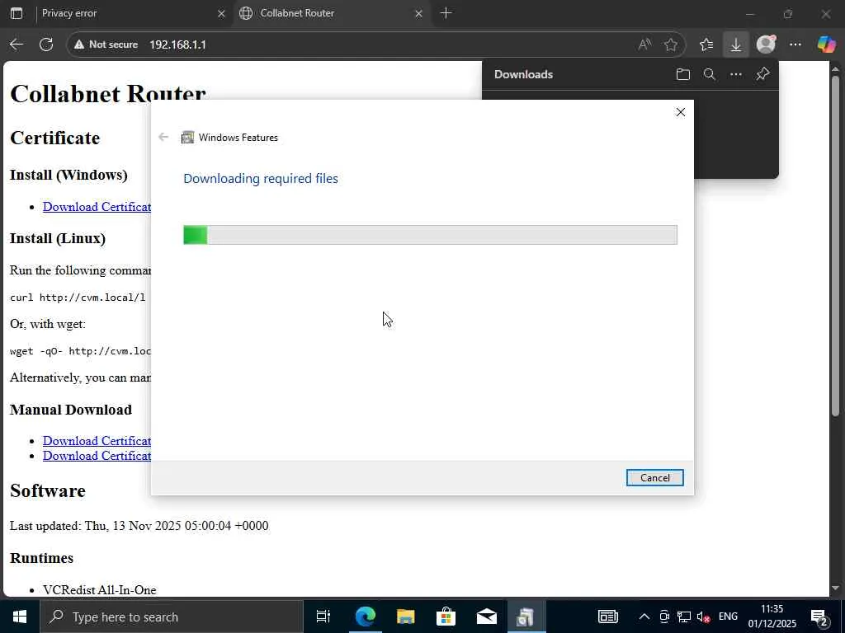The height and width of the screenshot is (633, 845).
Task: Close the Collabnet Router tab
Action: click(418, 13)
